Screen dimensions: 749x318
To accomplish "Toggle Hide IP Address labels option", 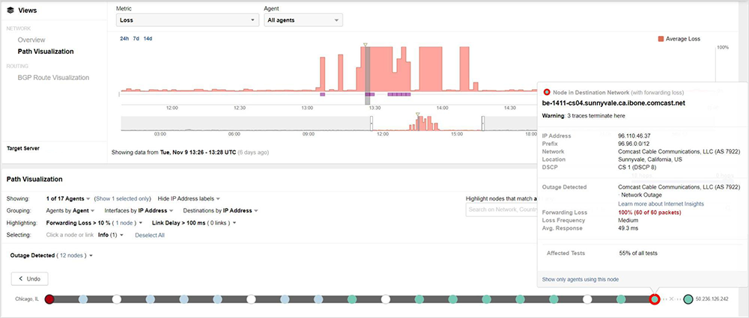I will [187, 198].
